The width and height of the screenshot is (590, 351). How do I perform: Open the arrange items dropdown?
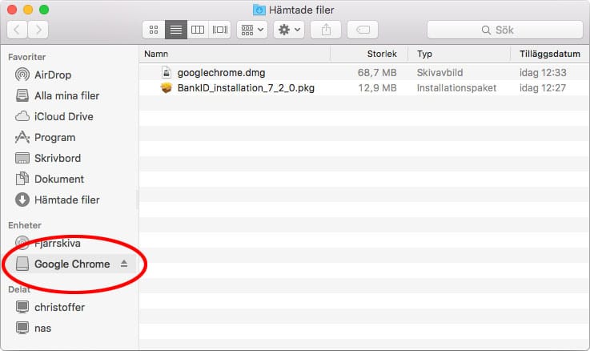pos(252,30)
